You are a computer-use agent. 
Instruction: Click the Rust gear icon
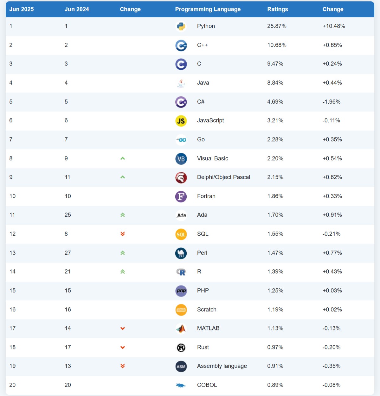tap(181, 348)
